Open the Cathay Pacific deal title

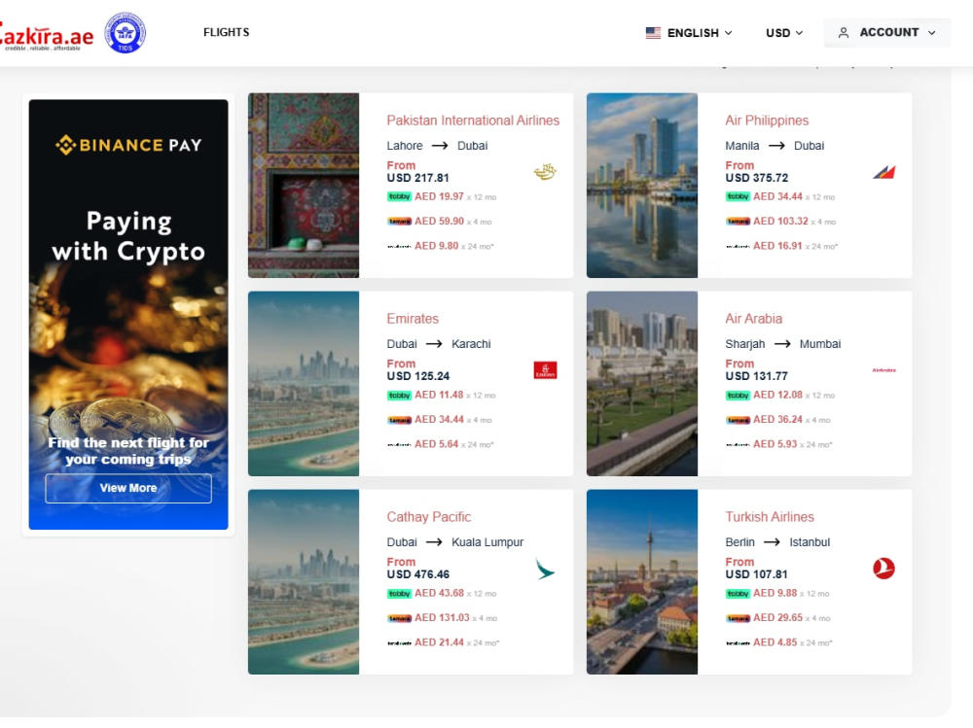(429, 517)
